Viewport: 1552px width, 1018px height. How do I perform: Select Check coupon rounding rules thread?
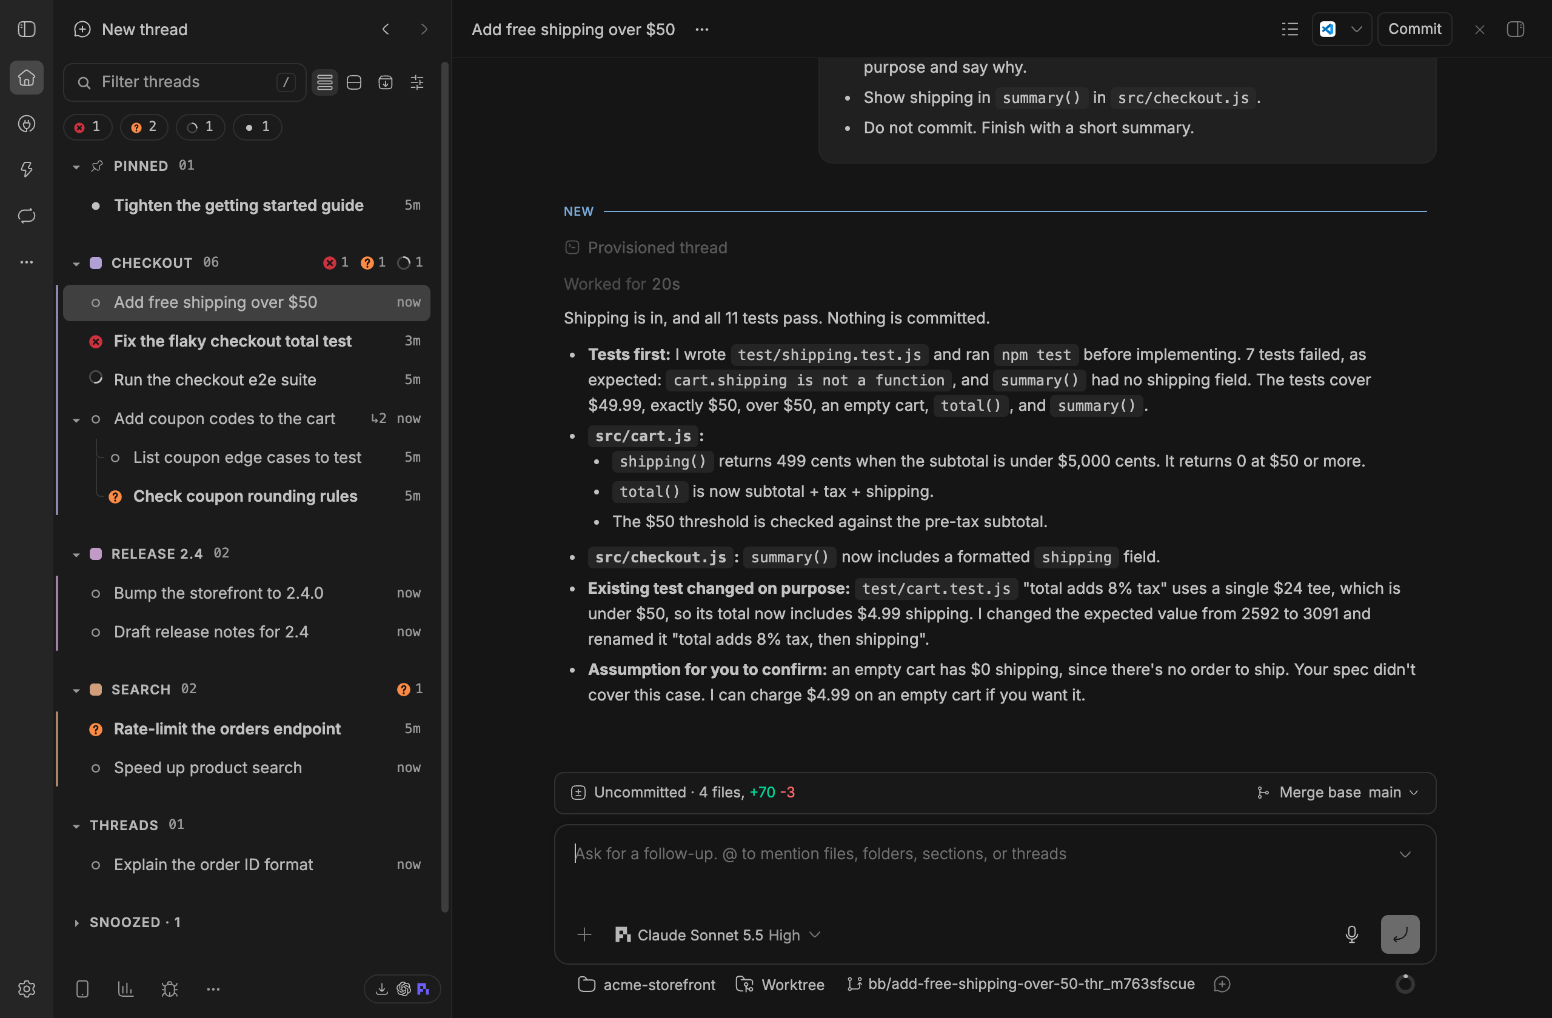[x=247, y=496]
